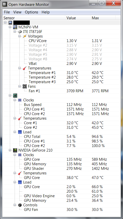This screenshot has height=219, width=123.
Task: Collapse the CPU Load node
Action: (15, 132)
